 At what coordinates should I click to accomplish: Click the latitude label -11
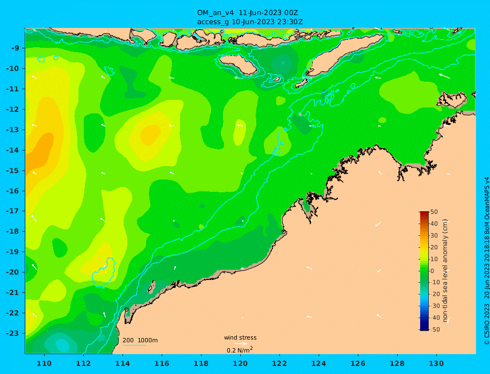click(x=13, y=89)
